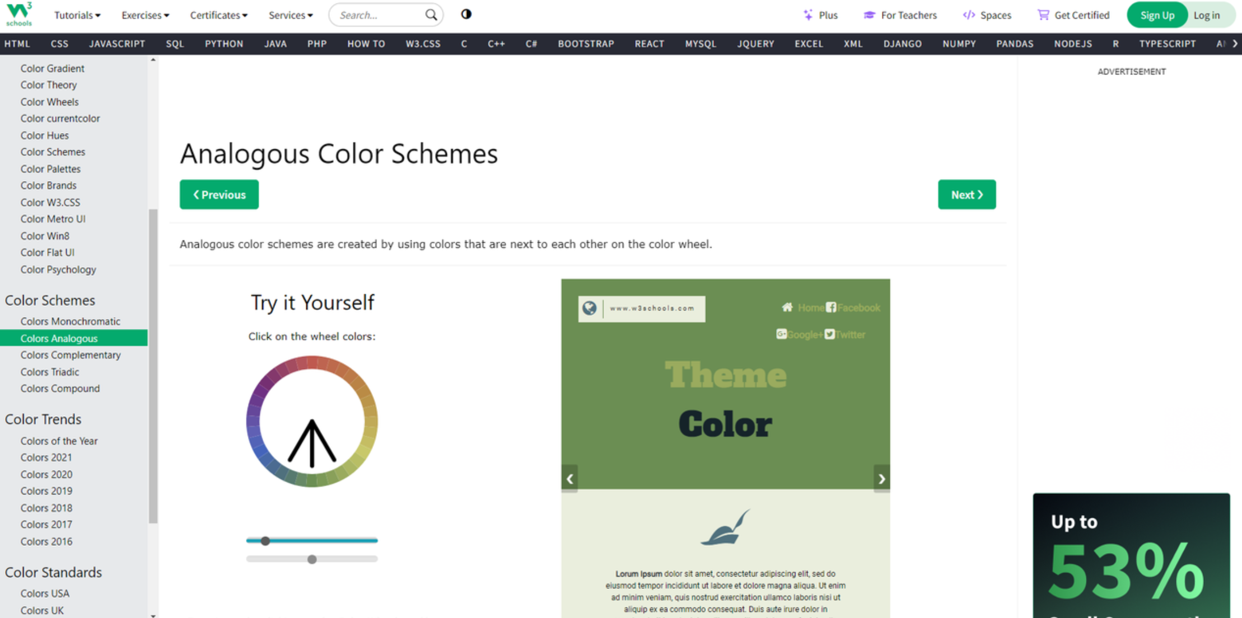The image size is (1242, 618).
Task: Click the Facebook icon in theme preview
Action: pyautogui.click(x=833, y=308)
